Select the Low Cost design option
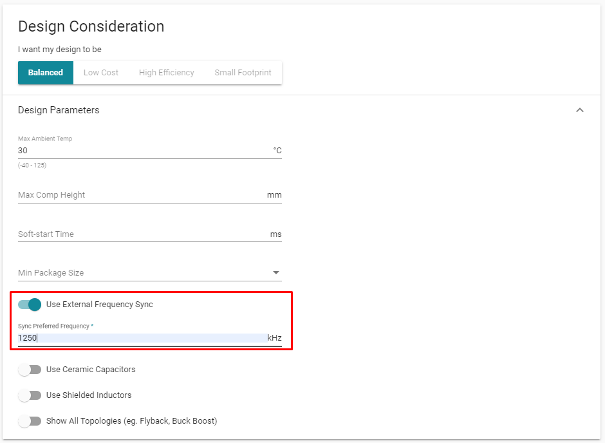The height and width of the screenshot is (443, 605). [x=100, y=73]
